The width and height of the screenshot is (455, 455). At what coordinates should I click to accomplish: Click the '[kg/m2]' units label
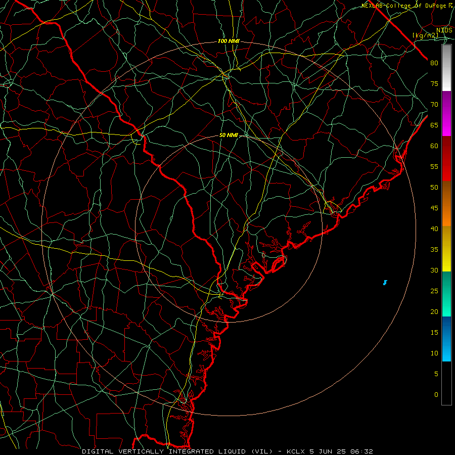[x=426, y=35]
